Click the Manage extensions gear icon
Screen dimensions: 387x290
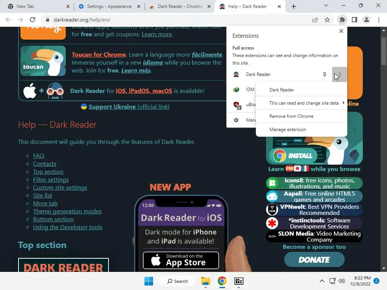pyautogui.click(x=236, y=120)
